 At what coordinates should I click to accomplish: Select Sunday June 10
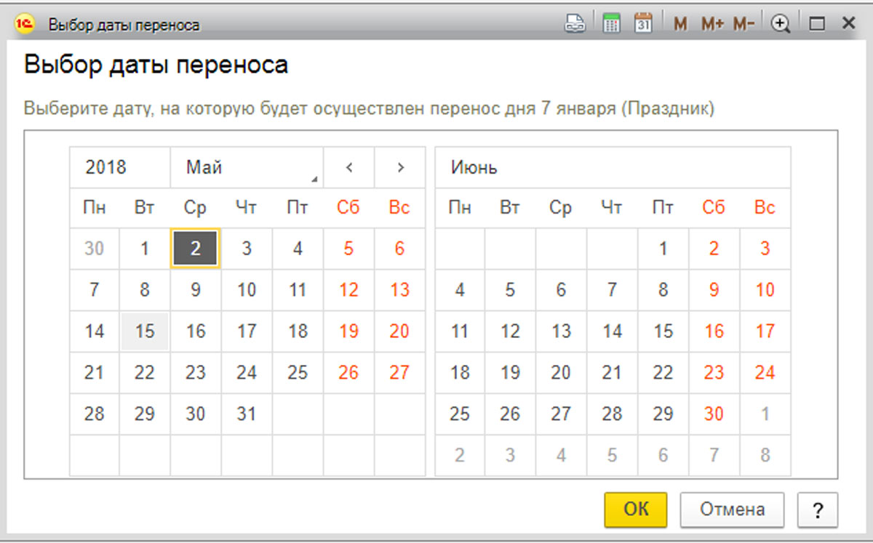click(765, 290)
